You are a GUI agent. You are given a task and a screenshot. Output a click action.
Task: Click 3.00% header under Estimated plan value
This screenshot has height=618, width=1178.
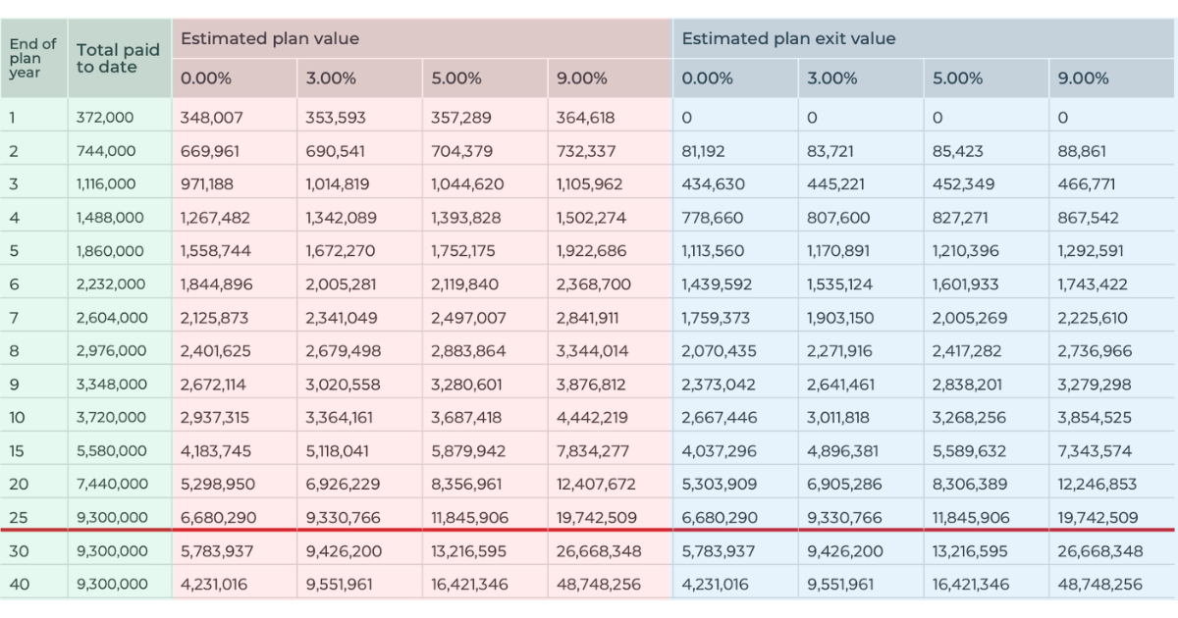pyautogui.click(x=331, y=78)
